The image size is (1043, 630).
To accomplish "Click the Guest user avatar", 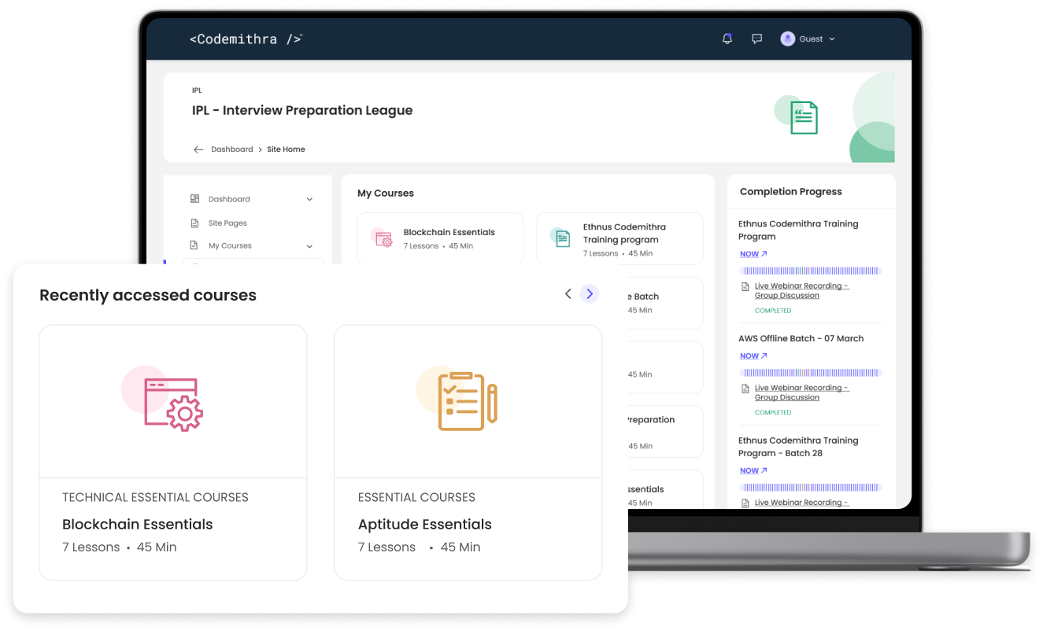I will 787,39.
